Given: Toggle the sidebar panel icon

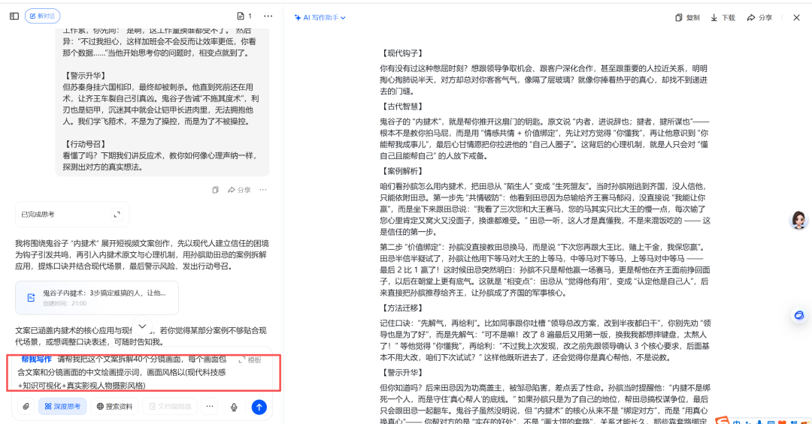Looking at the screenshot, I should [x=14, y=16].
